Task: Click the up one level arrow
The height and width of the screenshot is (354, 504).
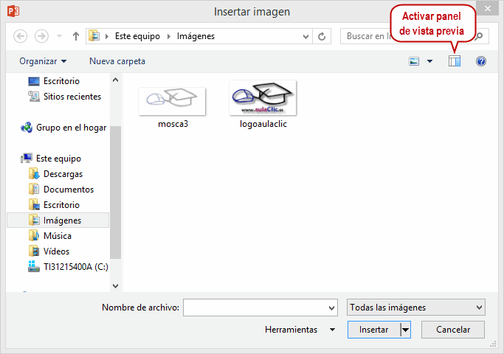Action: 76,35
